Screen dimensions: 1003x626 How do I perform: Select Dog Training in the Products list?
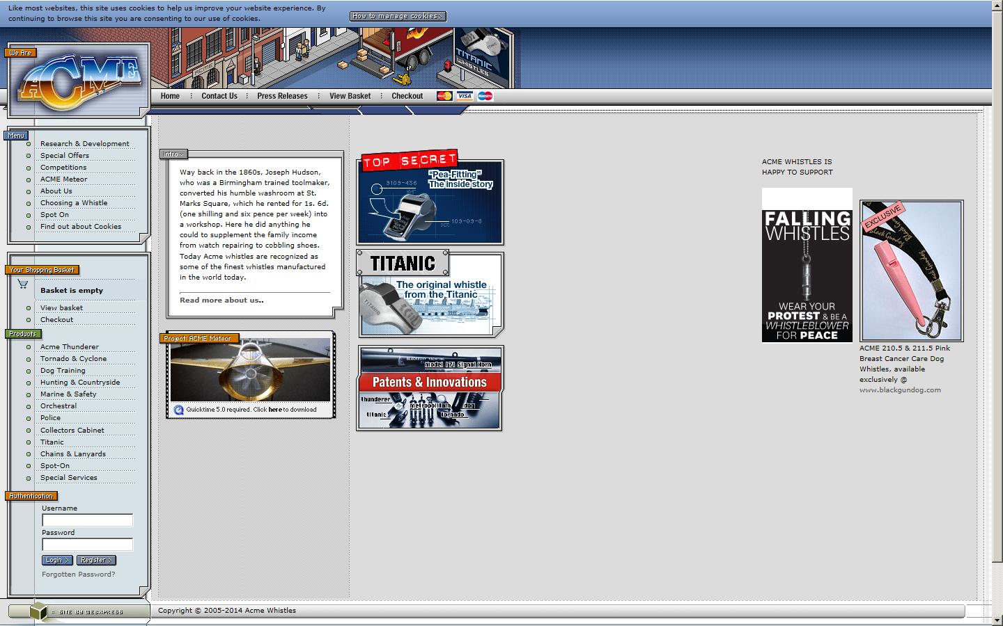click(x=63, y=371)
